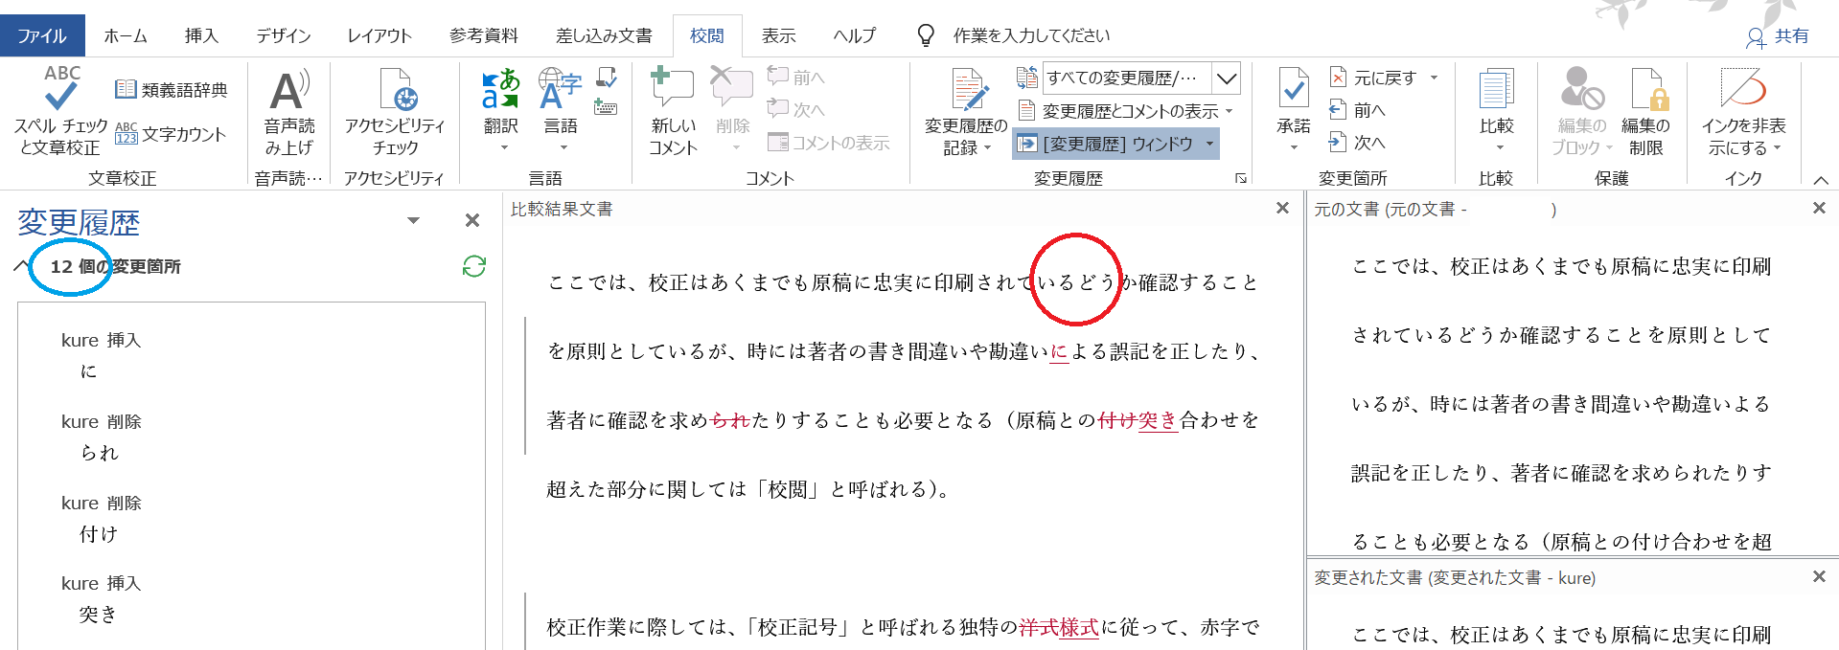Image resolution: width=1839 pixels, height=650 pixels.
Task: Close 比較結果文書 pane
Action: click(x=1283, y=208)
